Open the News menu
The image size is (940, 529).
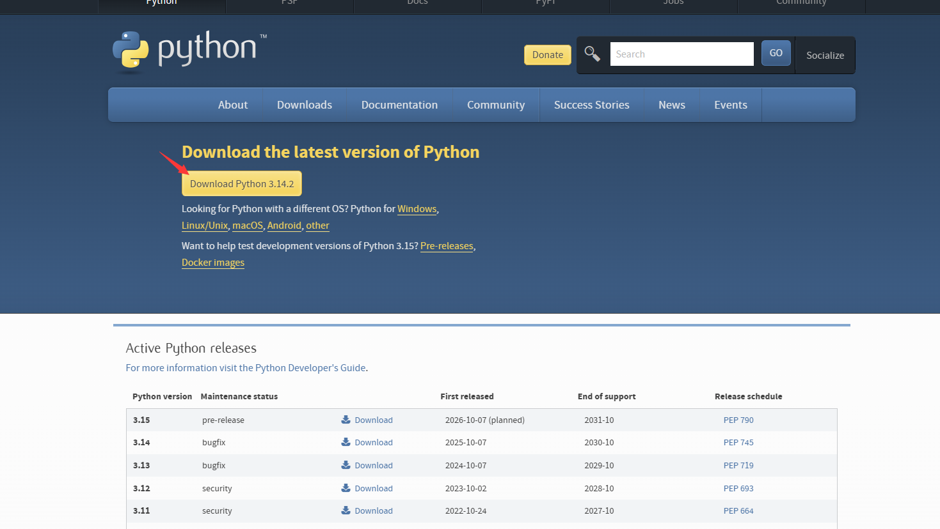click(672, 105)
